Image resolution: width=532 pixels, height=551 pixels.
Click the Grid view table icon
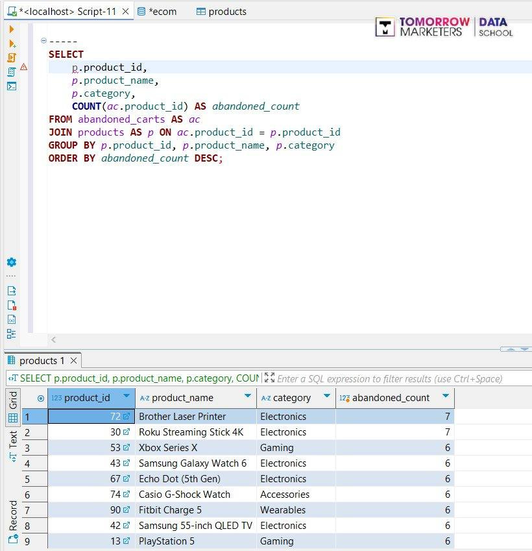[13, 418]
